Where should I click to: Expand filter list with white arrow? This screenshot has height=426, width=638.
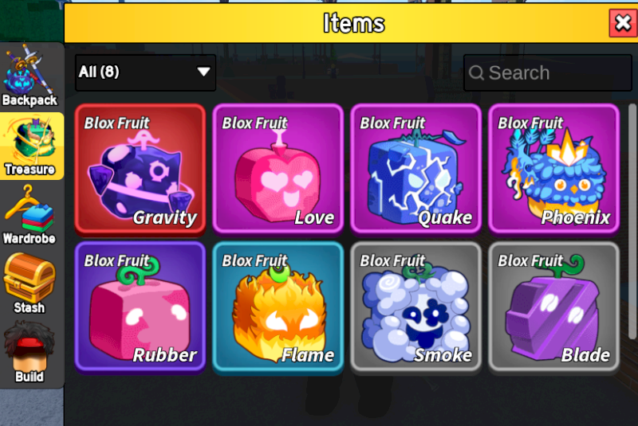(203, 72)
